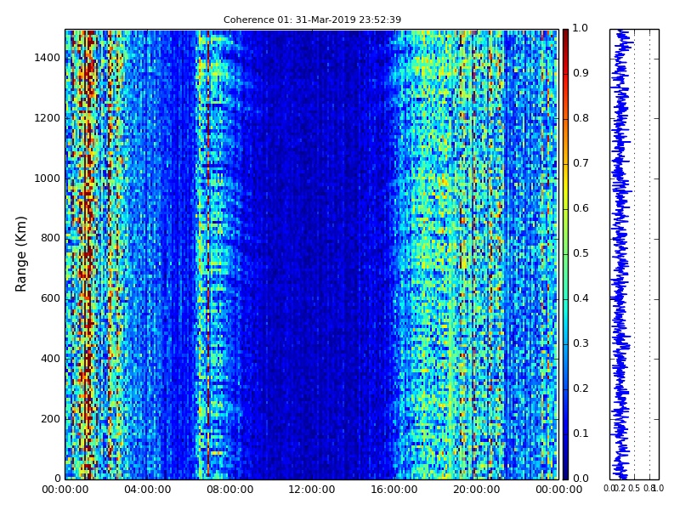Image resolution: width=680 pixels, height=510 pixels.
Task: Click the colorbar 0.3 label
Action: [x=581, y=343]
